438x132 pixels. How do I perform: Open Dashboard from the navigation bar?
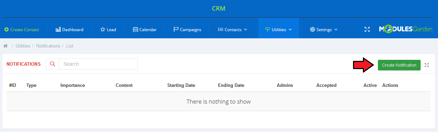pos(69,30)
